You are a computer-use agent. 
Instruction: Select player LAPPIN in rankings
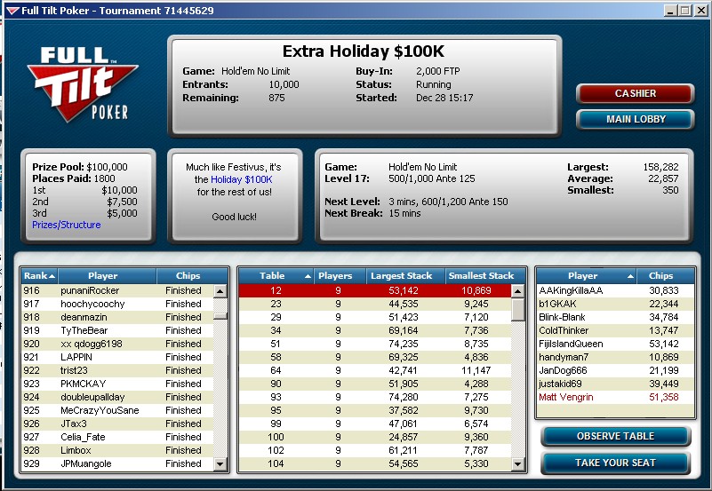point(117,357)
